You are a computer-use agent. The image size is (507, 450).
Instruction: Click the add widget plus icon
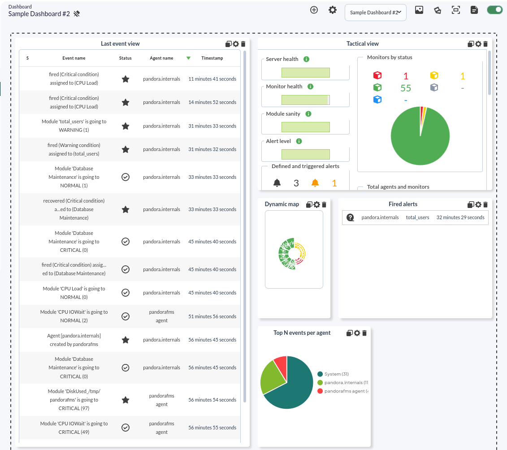click(314, 10)
